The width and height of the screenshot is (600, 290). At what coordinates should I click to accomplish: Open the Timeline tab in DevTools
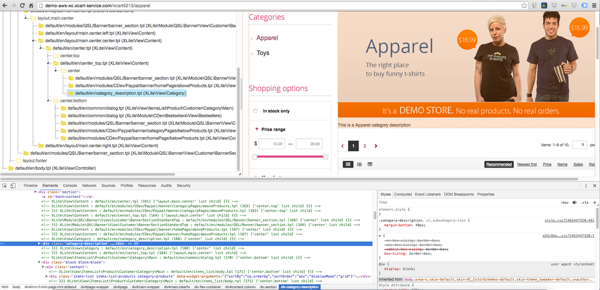click(x=30, y=186)
